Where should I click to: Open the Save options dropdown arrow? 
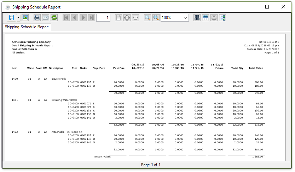(x=18, y=18)
